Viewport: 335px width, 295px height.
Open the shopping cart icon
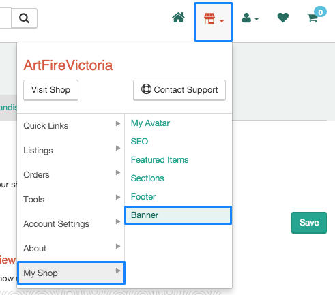313,18
